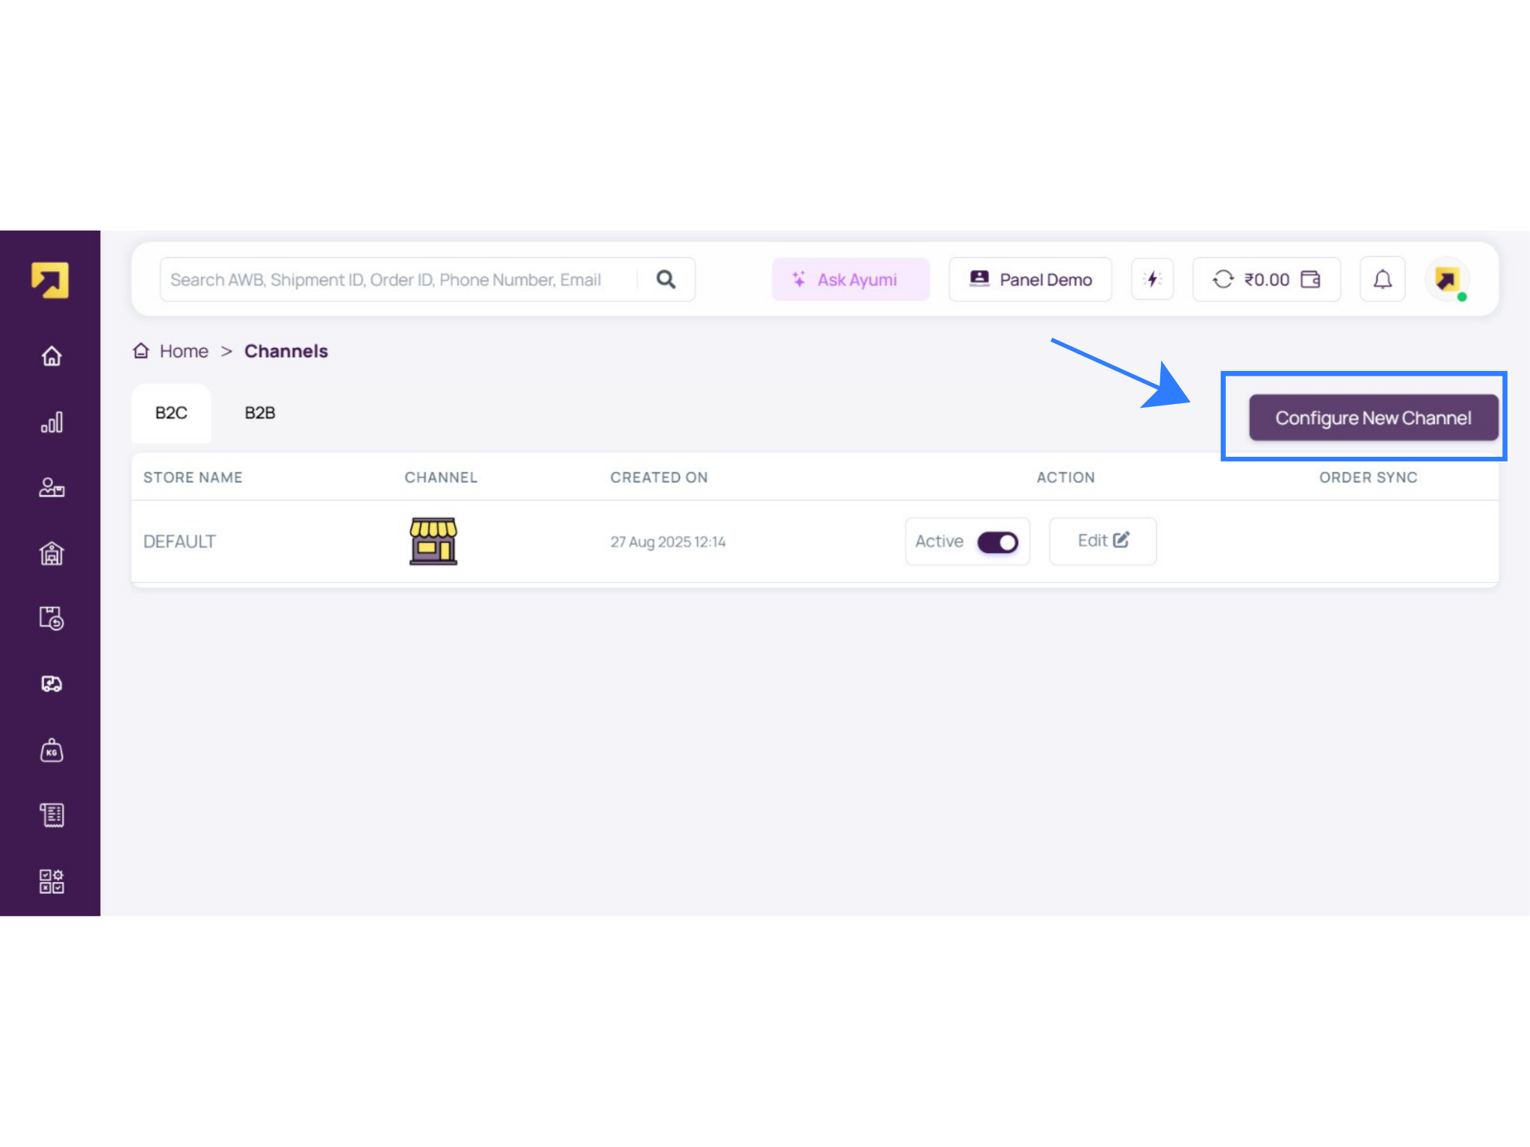The height and width of the screenshot is (1147, 1530).
Task: Click the quick actions lightning icon
Action: pyautogui.click(x=1152, y=279)
